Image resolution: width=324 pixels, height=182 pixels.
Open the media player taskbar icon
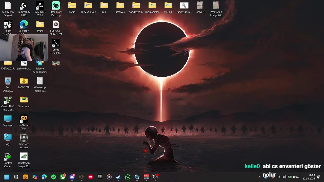[109, 177]
